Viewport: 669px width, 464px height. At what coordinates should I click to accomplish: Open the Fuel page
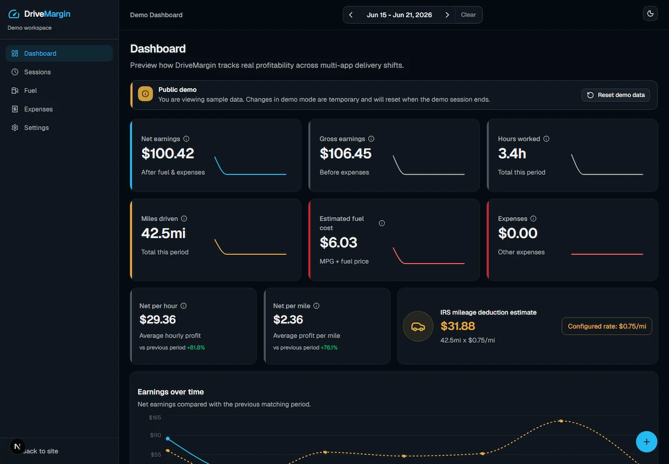point(59,90)
